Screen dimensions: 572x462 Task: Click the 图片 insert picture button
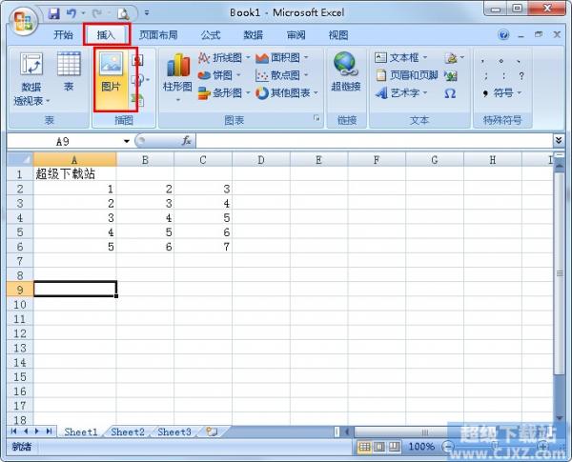111,78
